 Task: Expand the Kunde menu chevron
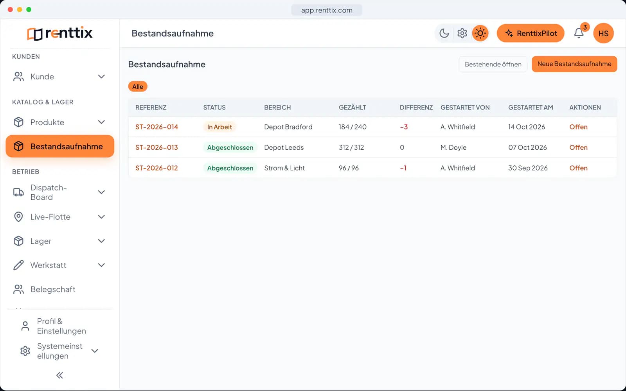point(101,77)
